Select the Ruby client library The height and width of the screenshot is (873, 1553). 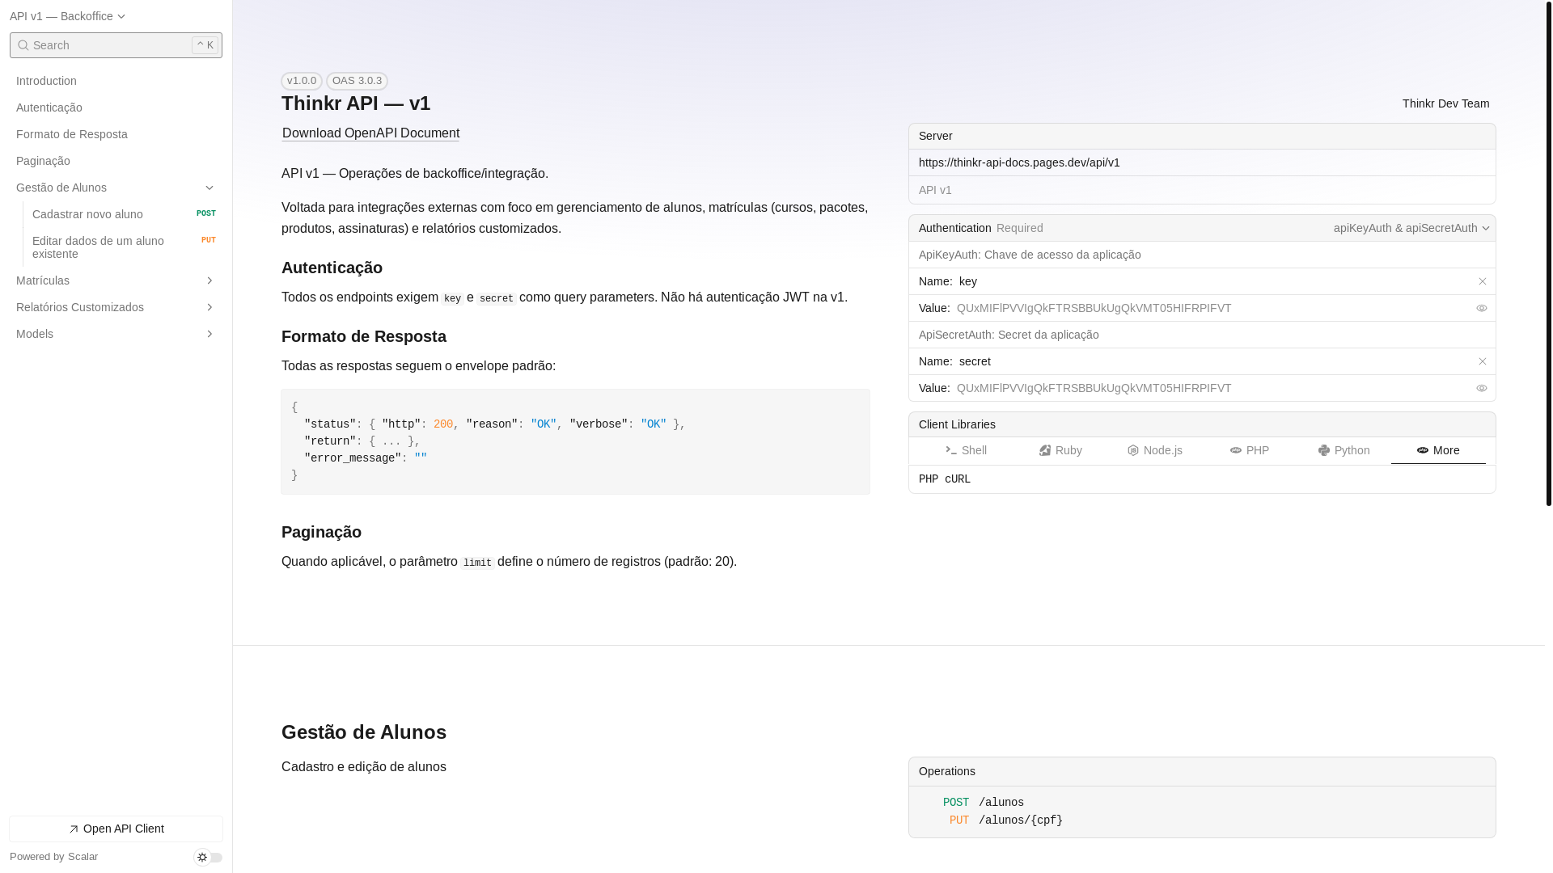[1060, 450]
